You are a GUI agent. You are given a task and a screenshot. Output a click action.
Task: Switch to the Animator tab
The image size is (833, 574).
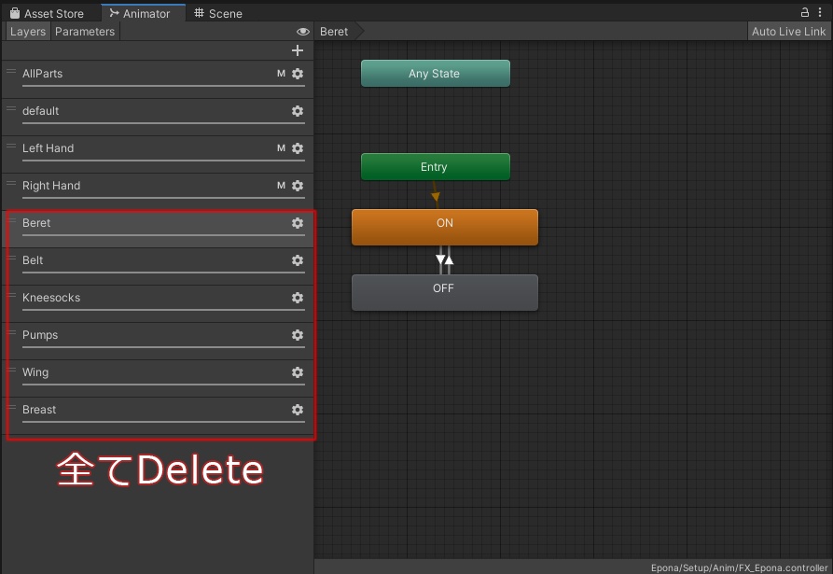pos(141,13)
